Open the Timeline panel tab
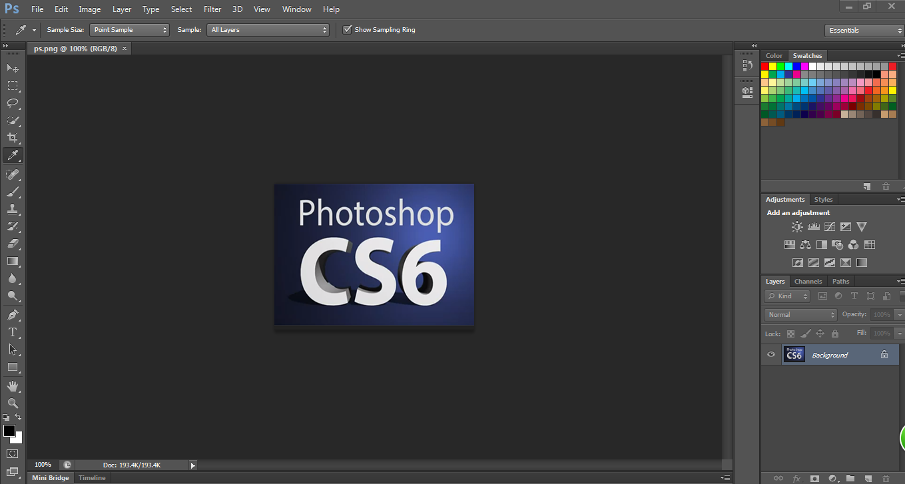905x484 pixels. click(92, 478)
